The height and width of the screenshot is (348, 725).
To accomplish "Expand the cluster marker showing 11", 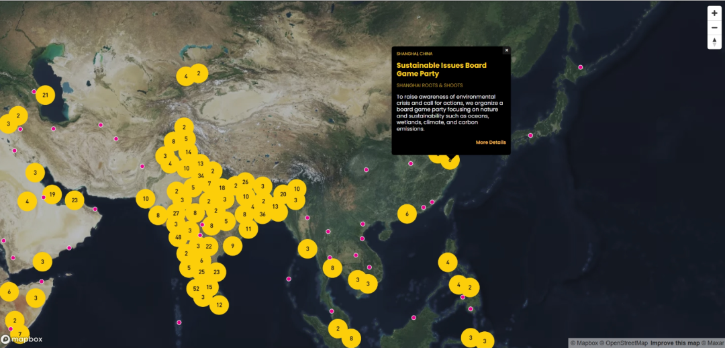I will click(x=248, y=228).
